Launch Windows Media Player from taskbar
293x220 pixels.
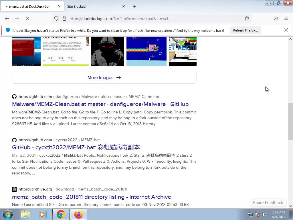[43, 214]
